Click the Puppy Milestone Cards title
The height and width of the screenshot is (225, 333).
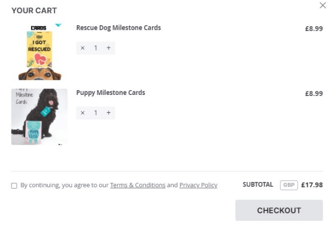point(110,93)
